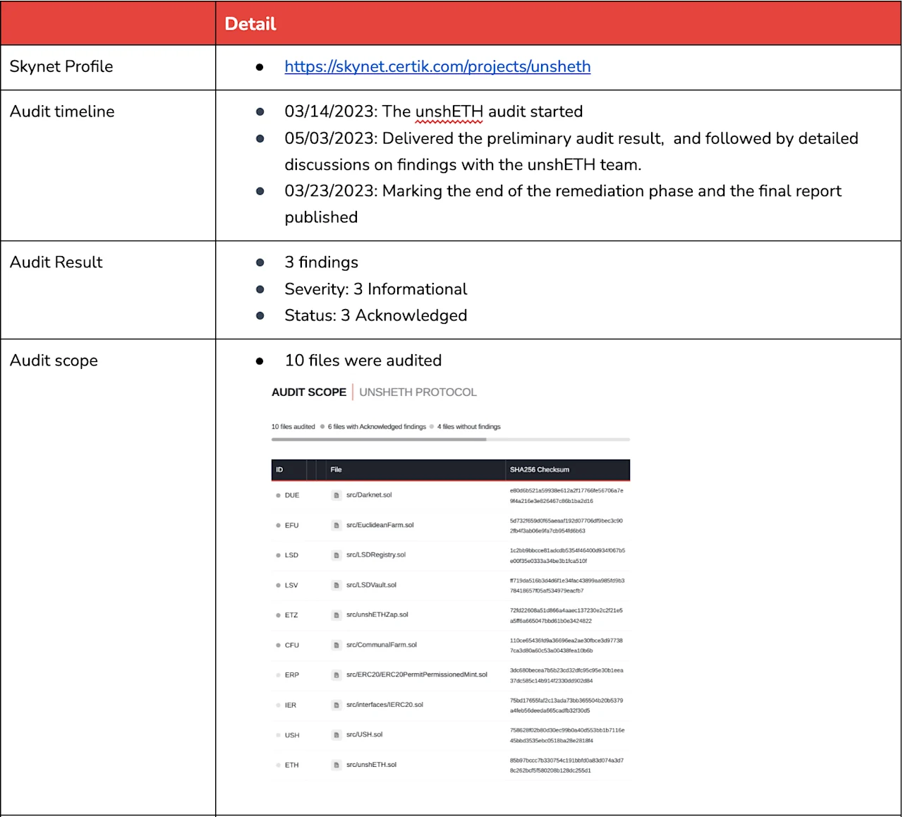Click the file icon beside src/Darknet.sol
This screenshot has height=817, width=903.
337,495
